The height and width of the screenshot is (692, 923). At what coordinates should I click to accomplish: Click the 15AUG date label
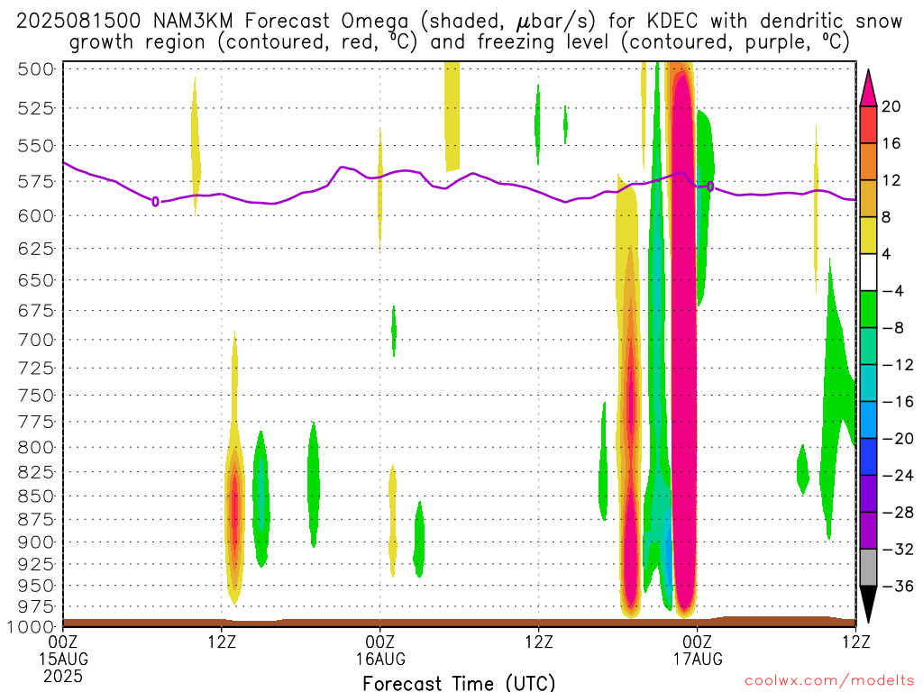[63, 659]
